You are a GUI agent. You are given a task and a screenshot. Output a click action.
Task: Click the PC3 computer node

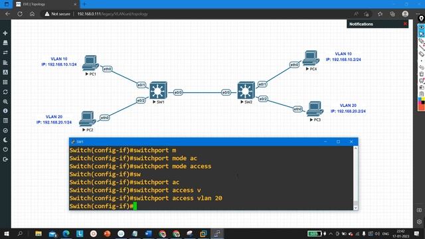pos(315,109)
